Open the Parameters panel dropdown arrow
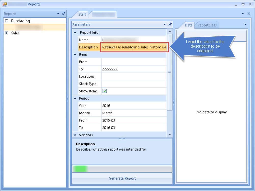Viewport: 255px width, 191px height. [x=164, y=24]
